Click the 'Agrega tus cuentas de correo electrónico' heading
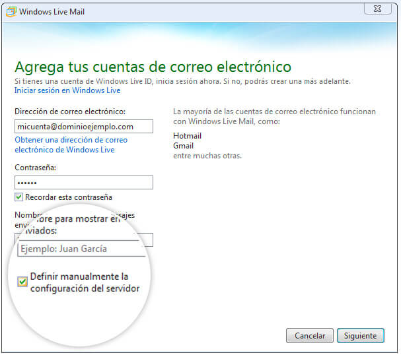 click(153, 67)
